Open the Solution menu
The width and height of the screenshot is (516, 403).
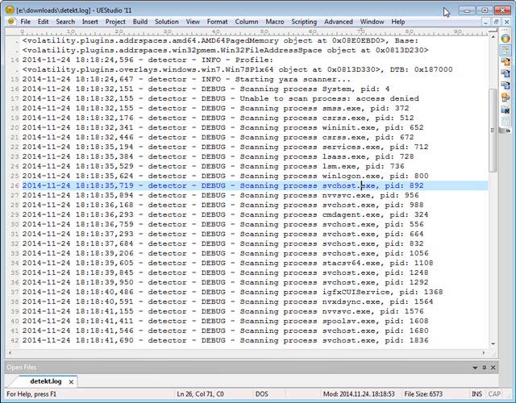click(167, 21)
